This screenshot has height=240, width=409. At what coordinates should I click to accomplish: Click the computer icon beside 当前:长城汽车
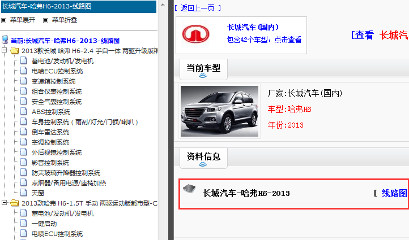coord(5,40)
